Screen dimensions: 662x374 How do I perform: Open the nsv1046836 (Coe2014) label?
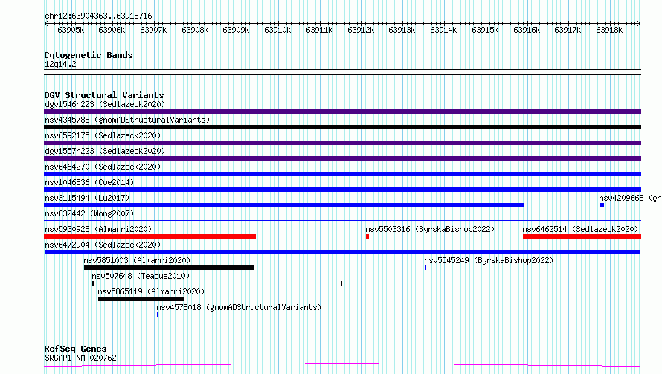click(89, 182)
